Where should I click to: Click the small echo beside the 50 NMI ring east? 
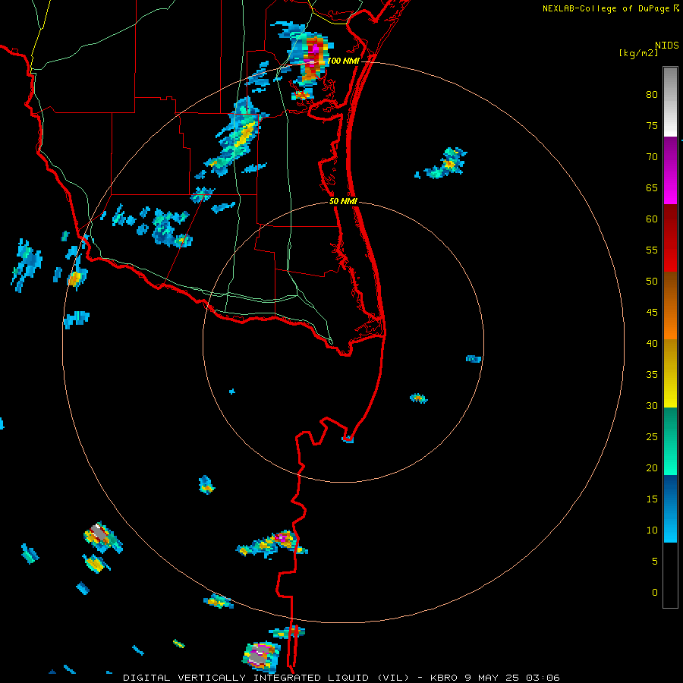(x=474, y=359)
